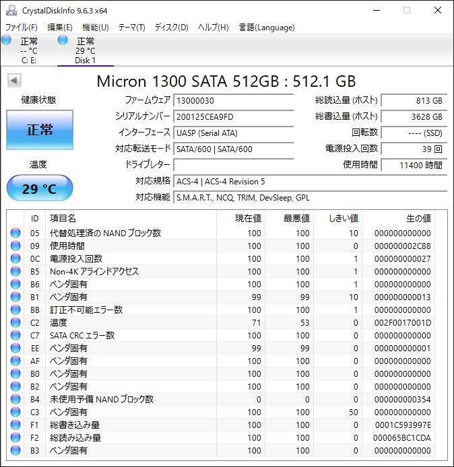The height and width of the screenshot is (467, 454).
Task: Click the CrystalDiskInfo app icon in title bar
Action: pos(11,10)
